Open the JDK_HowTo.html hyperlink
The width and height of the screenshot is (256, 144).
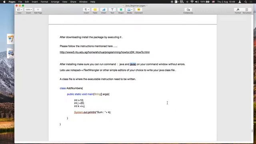pos(105,52)
